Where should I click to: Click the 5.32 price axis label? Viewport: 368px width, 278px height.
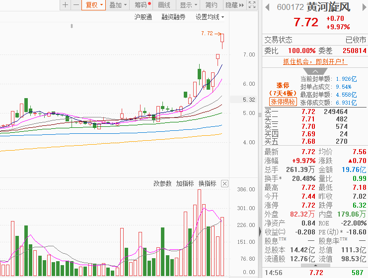click(x=249, y=100)
